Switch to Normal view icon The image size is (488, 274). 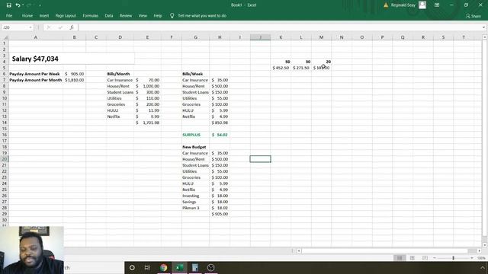click(x=400, y=258)
